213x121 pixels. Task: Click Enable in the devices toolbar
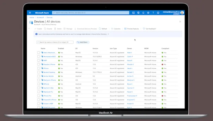point(38,29)
